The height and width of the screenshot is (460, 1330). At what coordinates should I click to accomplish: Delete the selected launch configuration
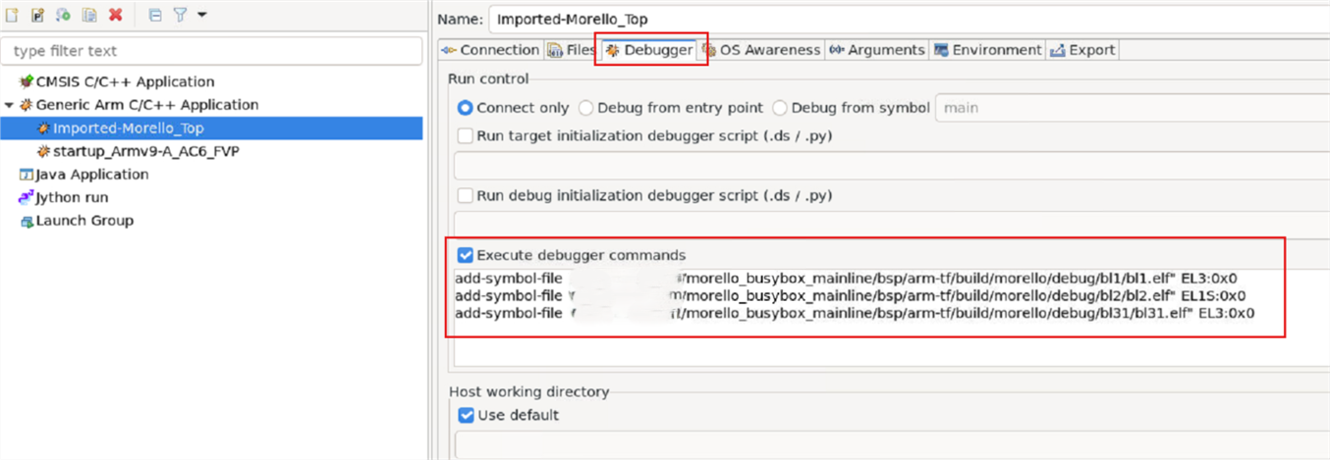click(x=115, y=15)
